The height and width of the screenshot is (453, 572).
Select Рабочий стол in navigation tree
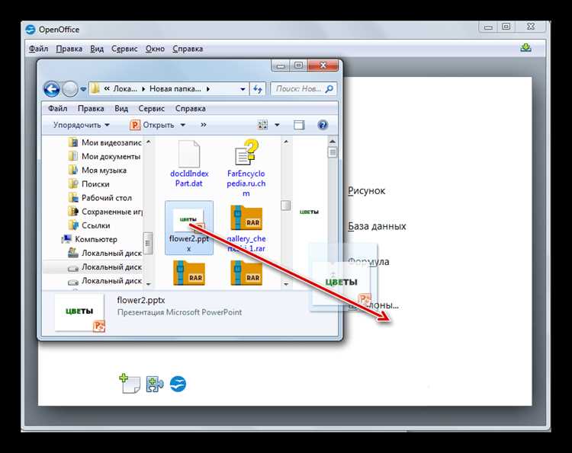(100, 198)
